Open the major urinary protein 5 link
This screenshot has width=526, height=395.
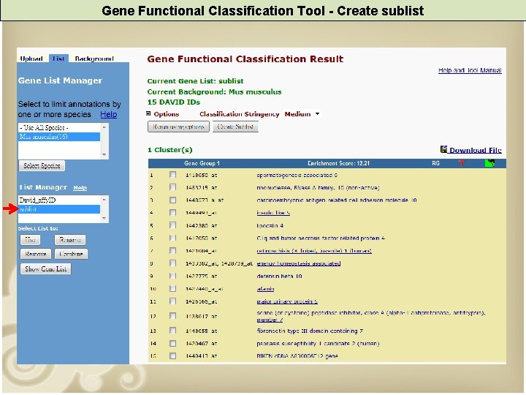pyautogui.click(x=287, y=301)
